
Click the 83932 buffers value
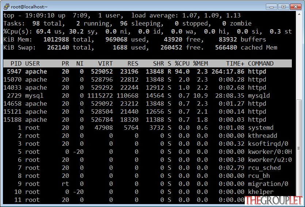(228, 39)
